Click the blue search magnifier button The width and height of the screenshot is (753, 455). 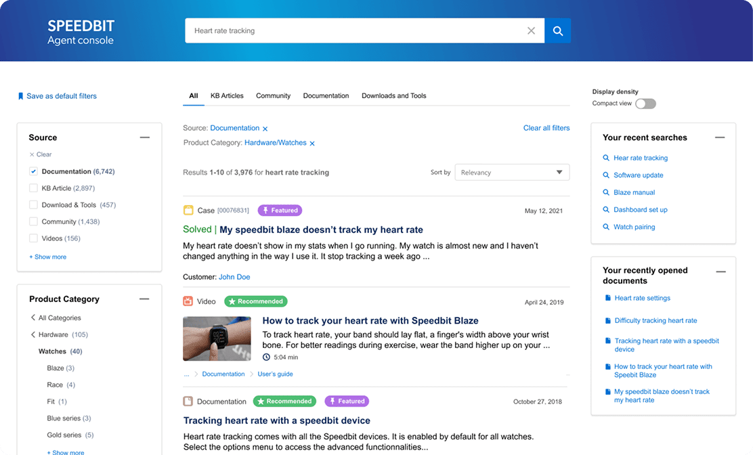click(x=557, y=30)
